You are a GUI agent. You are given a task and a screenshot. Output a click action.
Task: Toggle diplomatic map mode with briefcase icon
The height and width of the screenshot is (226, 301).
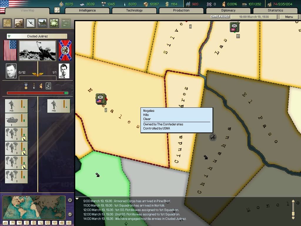(x=62, y=223)
